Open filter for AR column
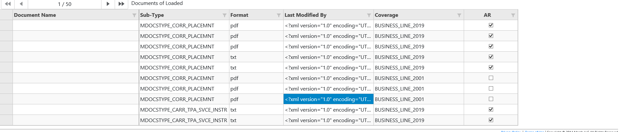627x132 pixels. (x=513, y=15)
